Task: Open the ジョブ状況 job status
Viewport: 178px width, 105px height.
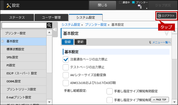Action: pyautogui.click(x=163, y=5)
